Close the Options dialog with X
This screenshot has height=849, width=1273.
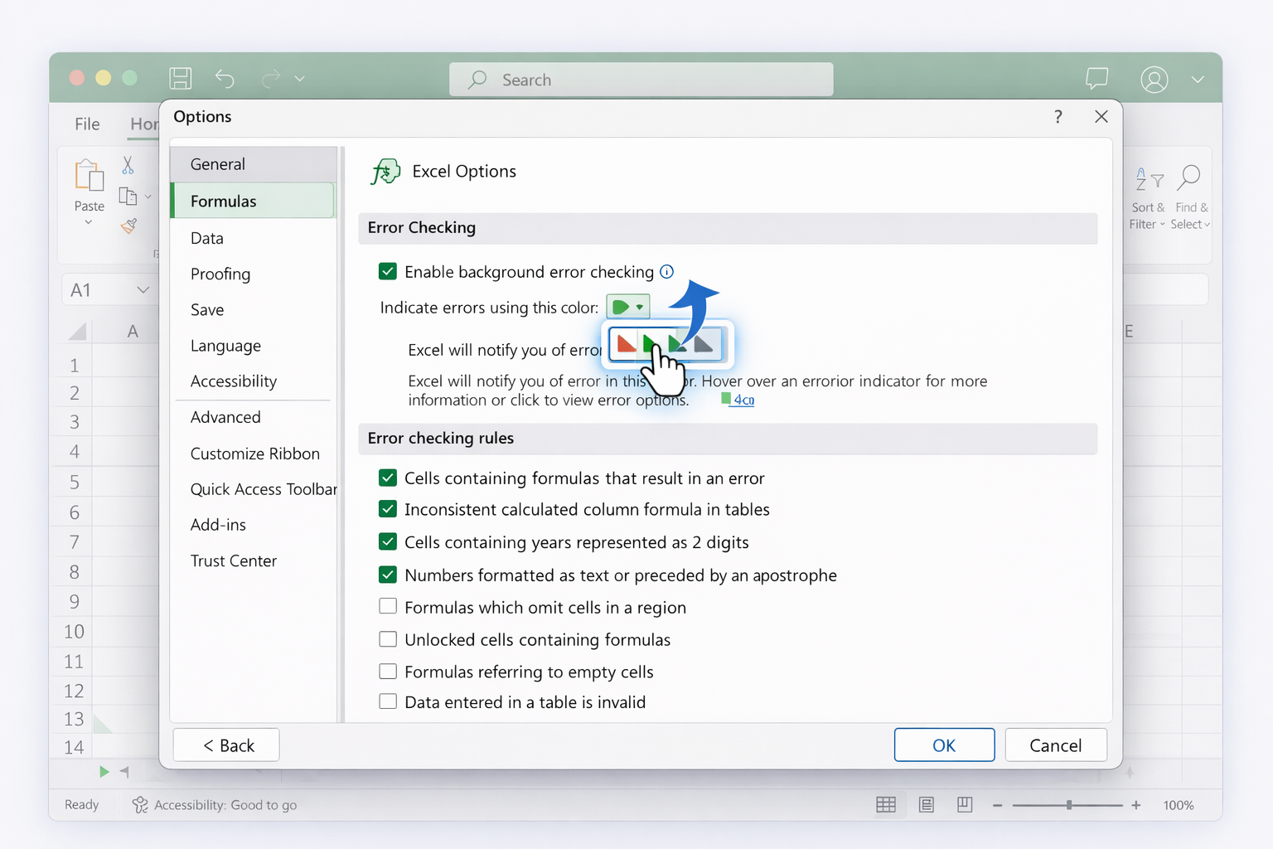[x=1101, y=117]
